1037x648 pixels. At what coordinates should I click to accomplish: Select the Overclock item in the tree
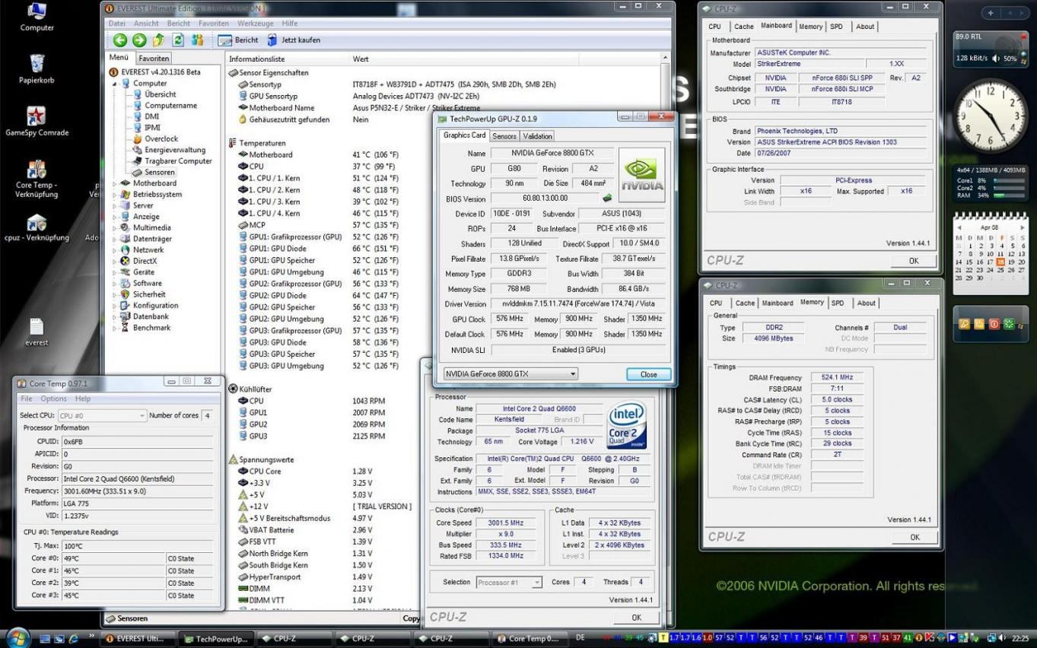161,139
